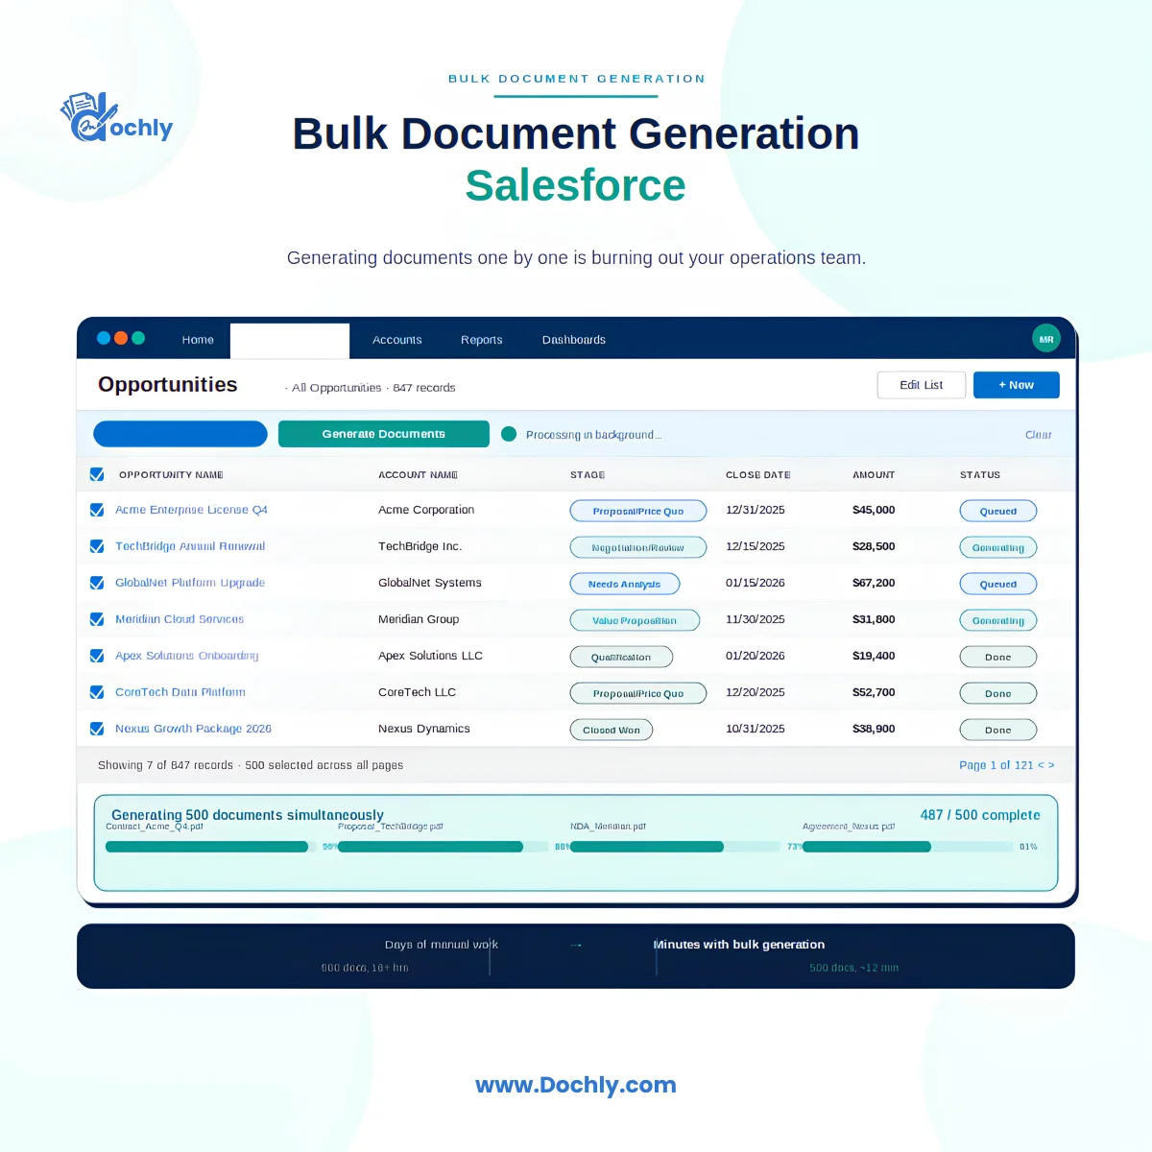This screenshot has width=1152, height=1152.
Task: Click the Generate Documents button
Action: click(384, 434)
